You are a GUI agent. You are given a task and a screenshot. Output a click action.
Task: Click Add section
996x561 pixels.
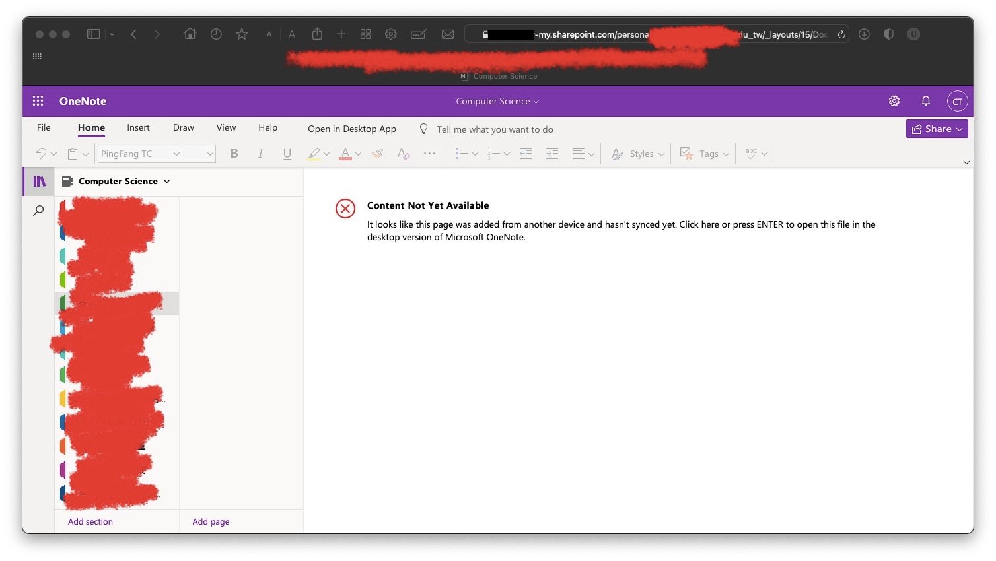90,521
